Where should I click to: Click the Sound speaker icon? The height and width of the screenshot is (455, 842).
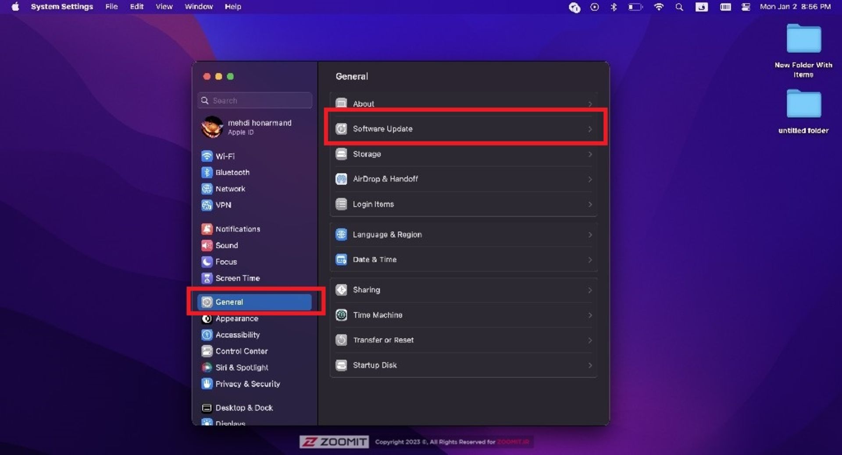[207, 245]
